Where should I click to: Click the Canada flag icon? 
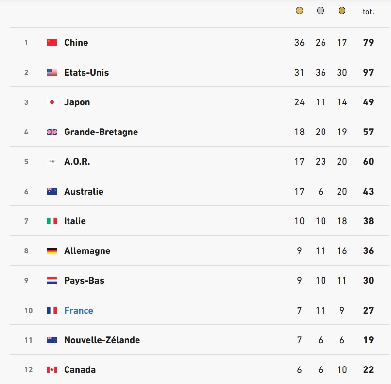[x=52, y=369]
